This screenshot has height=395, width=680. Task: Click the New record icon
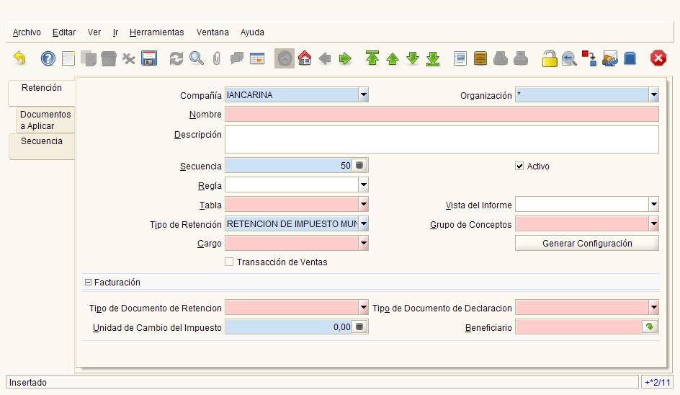68,58
